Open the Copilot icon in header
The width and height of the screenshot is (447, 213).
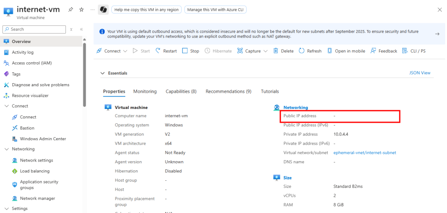click(103, 10)
